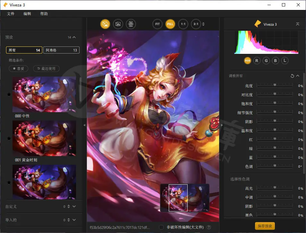306x233 pixels.
Task: Switch to split compare view icon
Action: pos(118,24)
